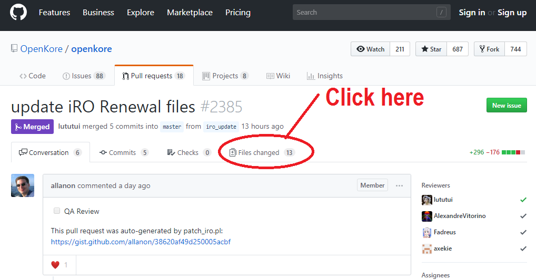Switch to the Code tab
The height and width of the screenshot is (280, 536).
click(x=33, y=76)
